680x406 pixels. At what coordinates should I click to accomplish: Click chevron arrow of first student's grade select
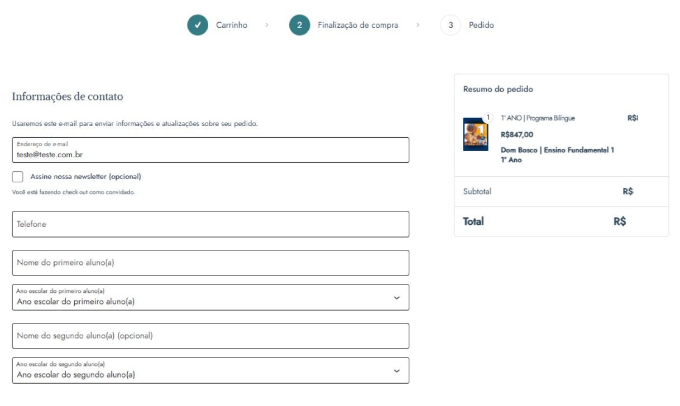click(396, 298)
